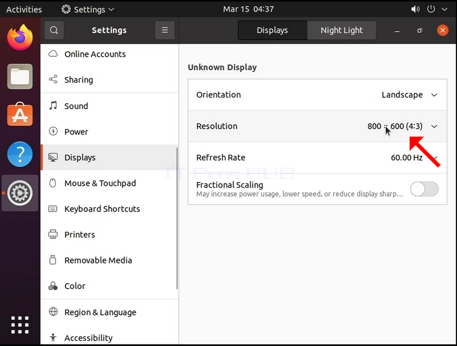The image size is (457, 346).
Task: Click the Color icon in sidebar
Action: click(53, 286)
